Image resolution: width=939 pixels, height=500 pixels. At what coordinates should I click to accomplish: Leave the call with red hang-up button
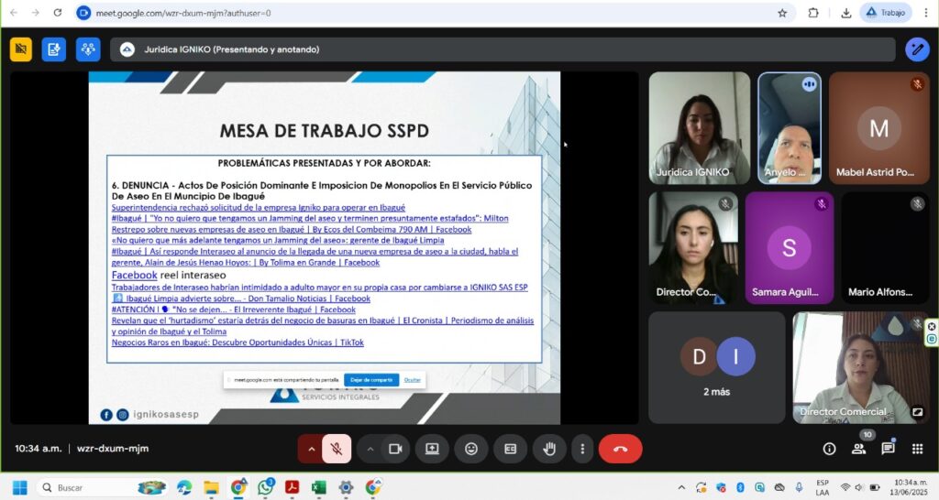[620, 449]
